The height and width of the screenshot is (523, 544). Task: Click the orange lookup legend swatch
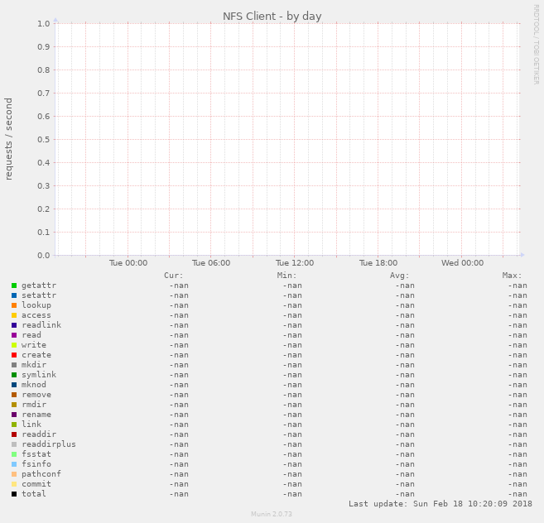14,305
